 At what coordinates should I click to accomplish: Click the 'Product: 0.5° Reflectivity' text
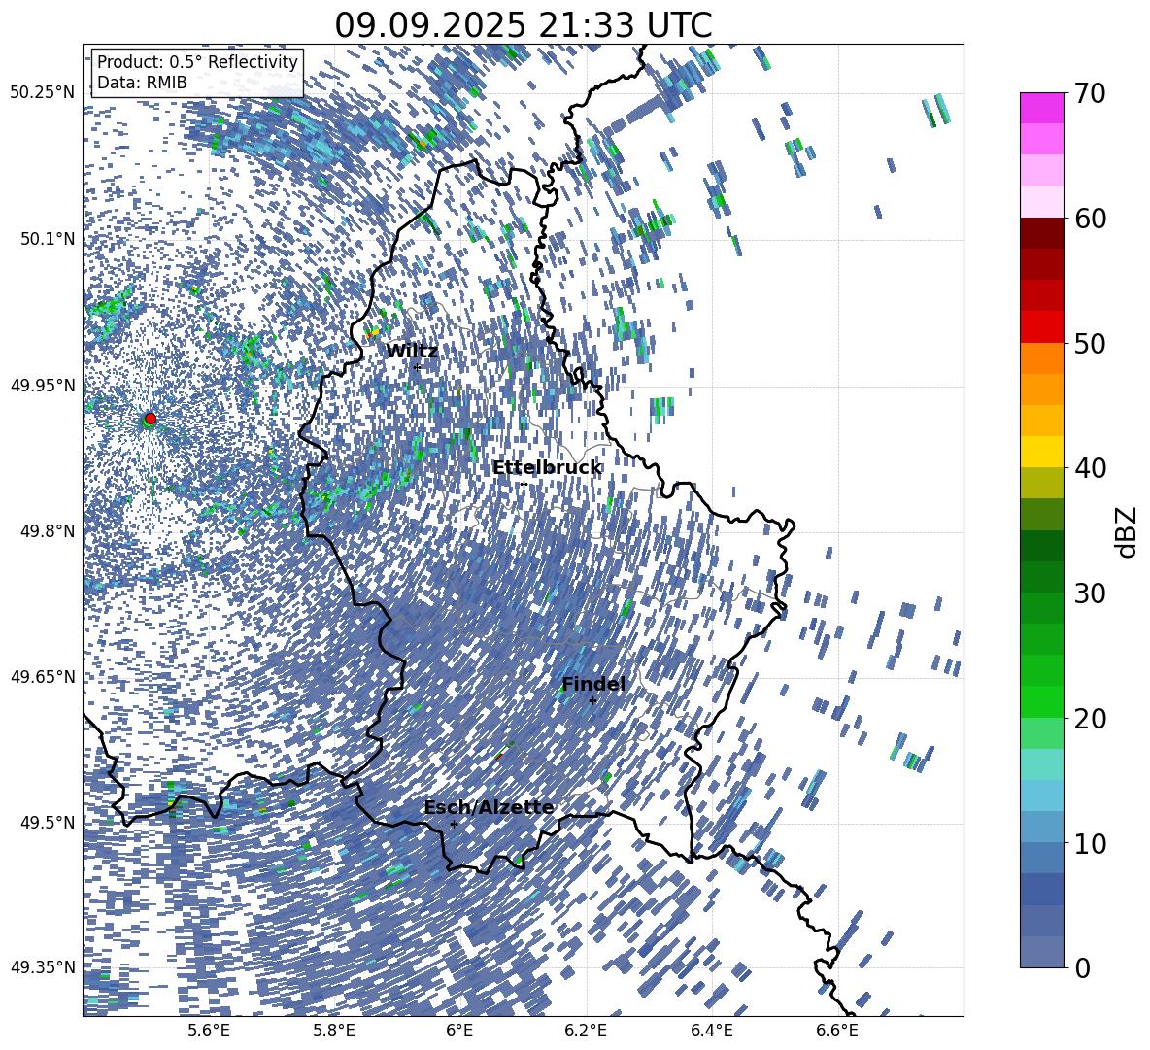[197, 61]
